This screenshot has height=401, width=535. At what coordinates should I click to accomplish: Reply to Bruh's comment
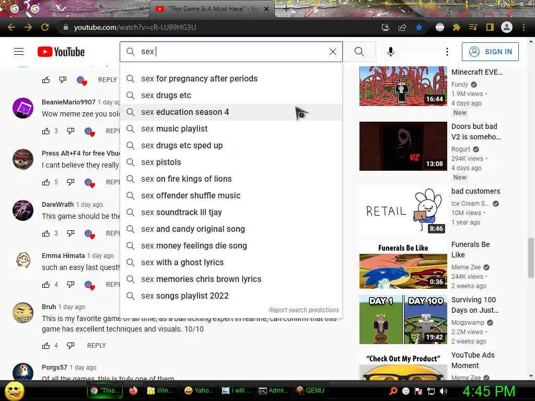pyautogui.click(x=97, y=346)
